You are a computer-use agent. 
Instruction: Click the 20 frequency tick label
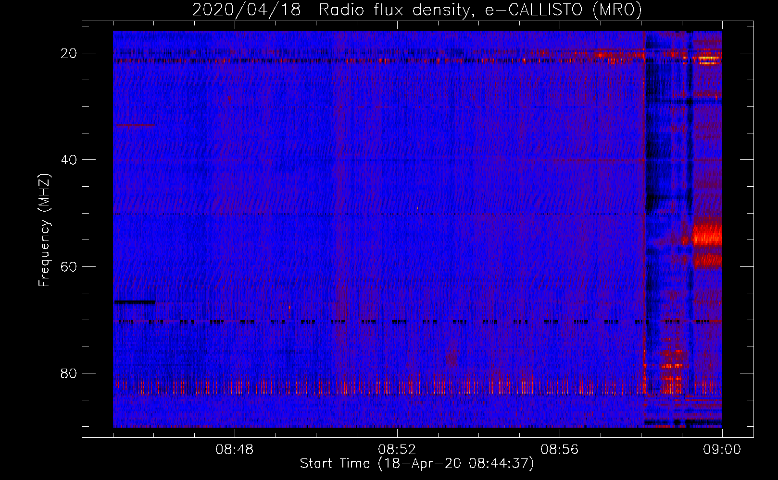tap(69, 53)
